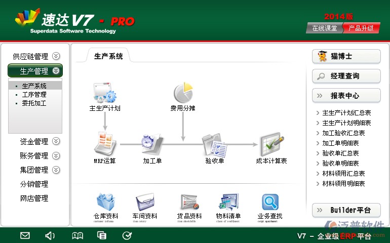Open the 车间资料 icon
Image resolution: width=390 pixels, height=243 pixels.
145,201
